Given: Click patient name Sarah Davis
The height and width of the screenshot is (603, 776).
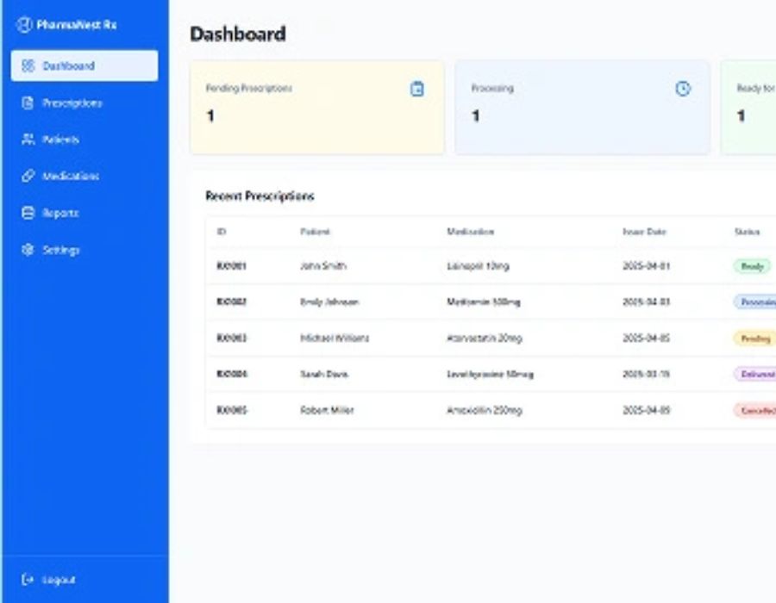Looking at the screenshot, I should (x=324, y=374).
